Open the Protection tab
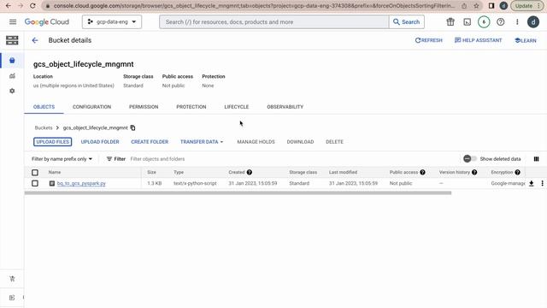The height and width of the screenshot is (308, 547). [x=191, y=107]
